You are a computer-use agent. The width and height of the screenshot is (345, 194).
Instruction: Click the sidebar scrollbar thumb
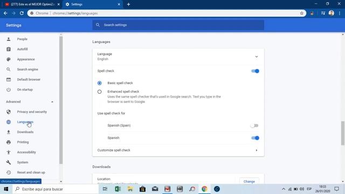61,100
